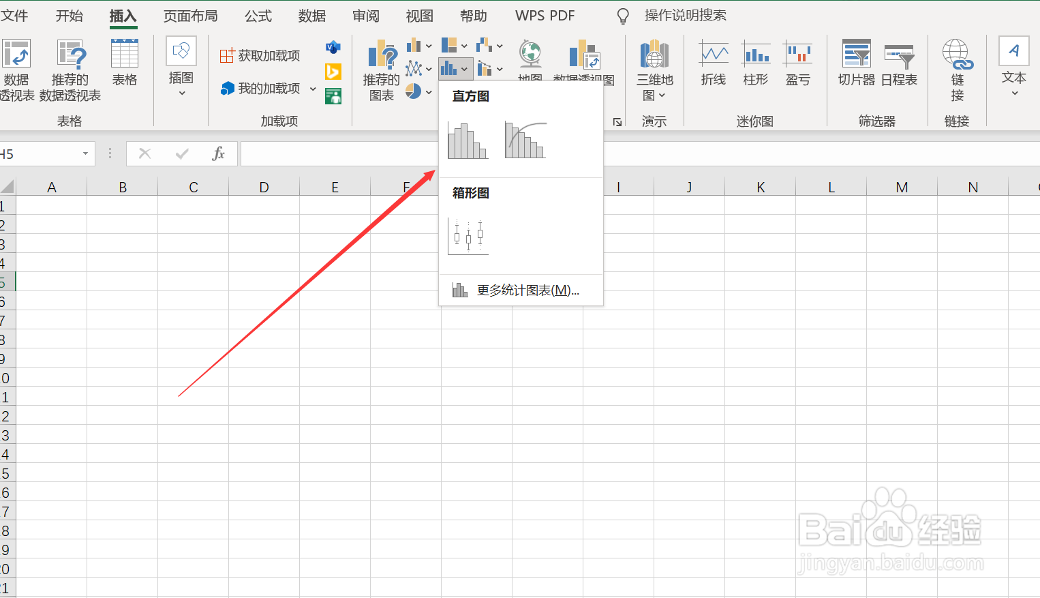Open column or bar chart dropdown

click(x=419, y=46)
